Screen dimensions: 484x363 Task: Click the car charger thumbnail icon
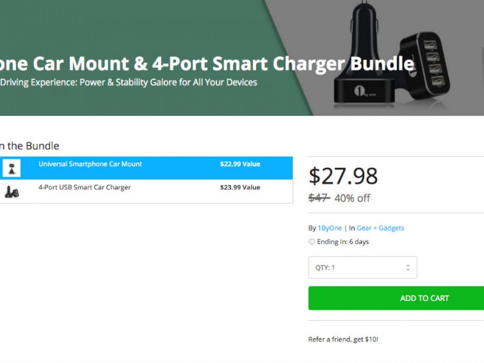coord(11,192)
